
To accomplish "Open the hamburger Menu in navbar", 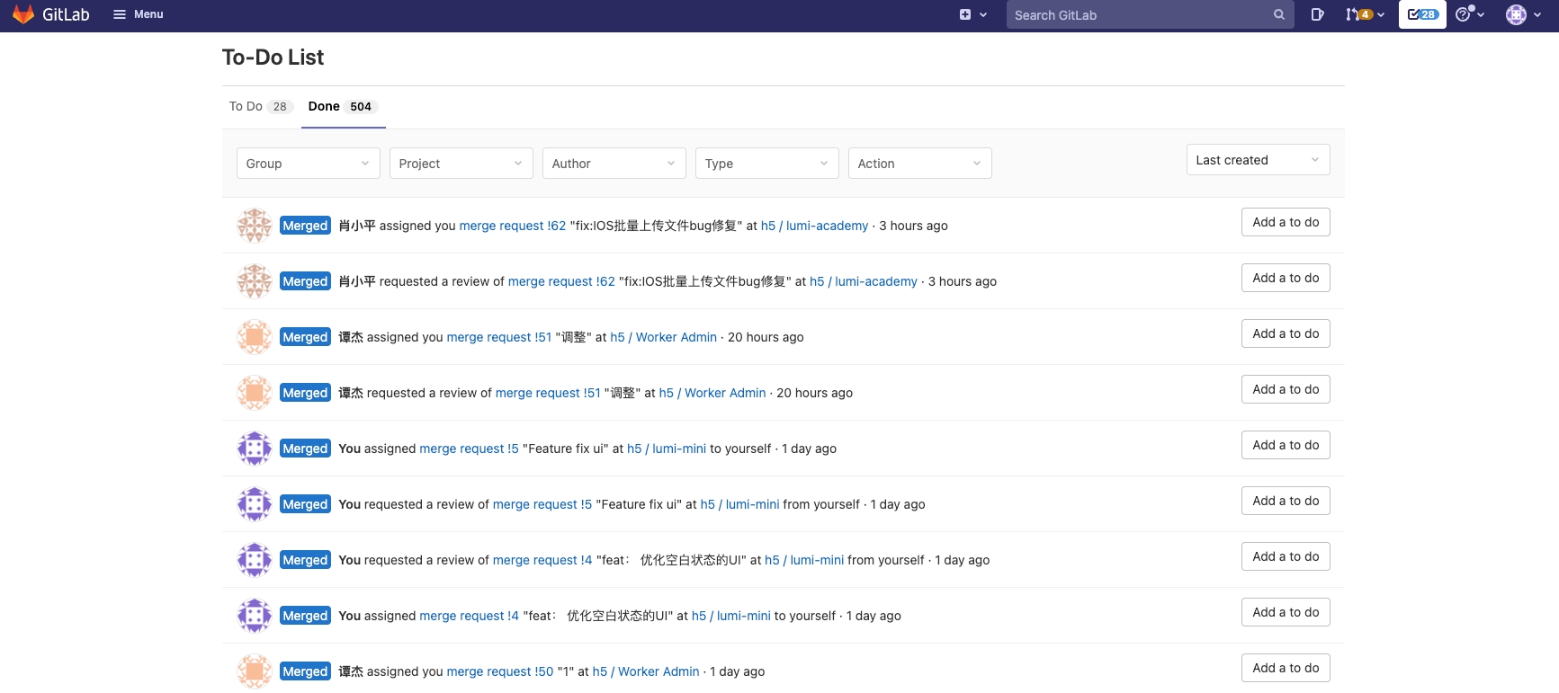I will 138,14.
